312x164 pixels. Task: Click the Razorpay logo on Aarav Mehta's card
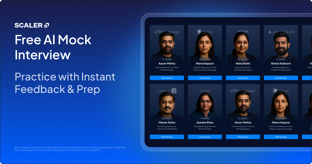(x=167, y=32)
